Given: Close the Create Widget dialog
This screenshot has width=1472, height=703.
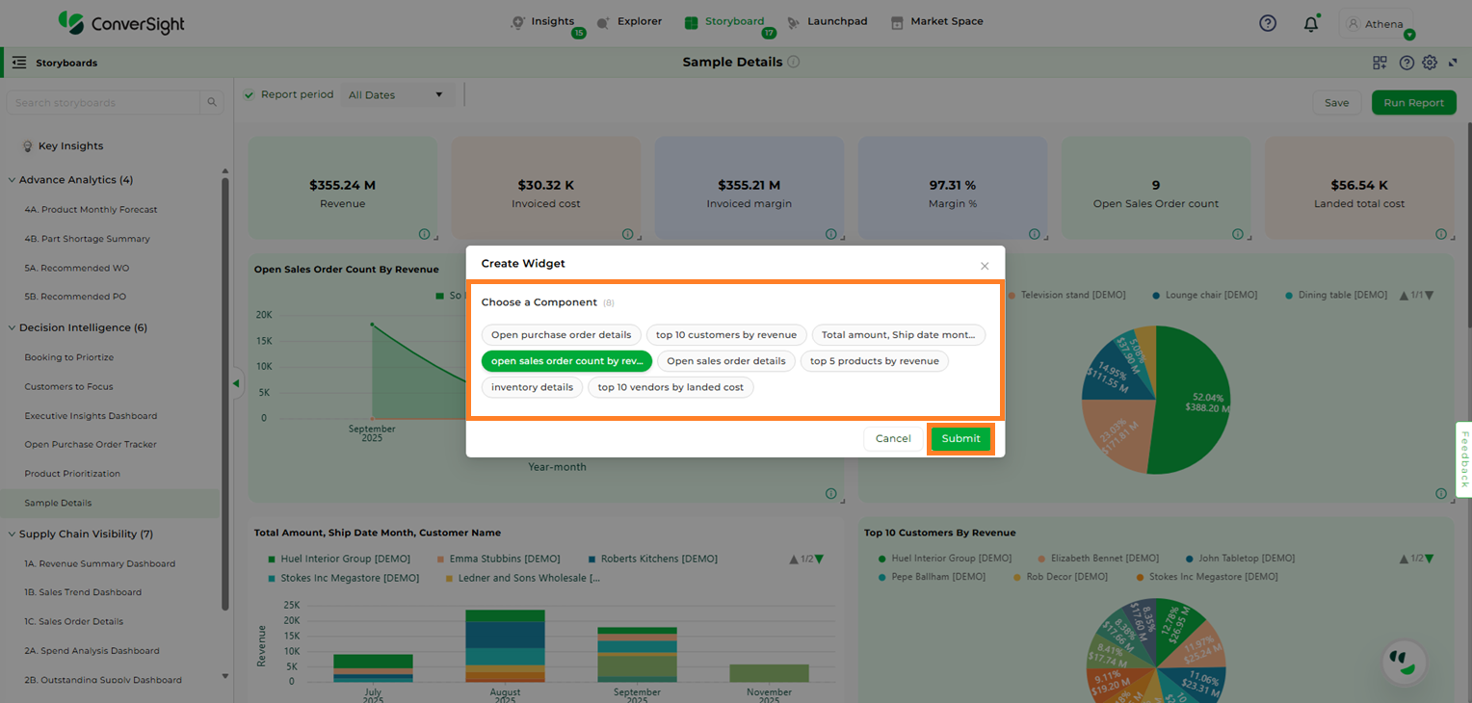Looking at the screenshot, I should [985, 266].
